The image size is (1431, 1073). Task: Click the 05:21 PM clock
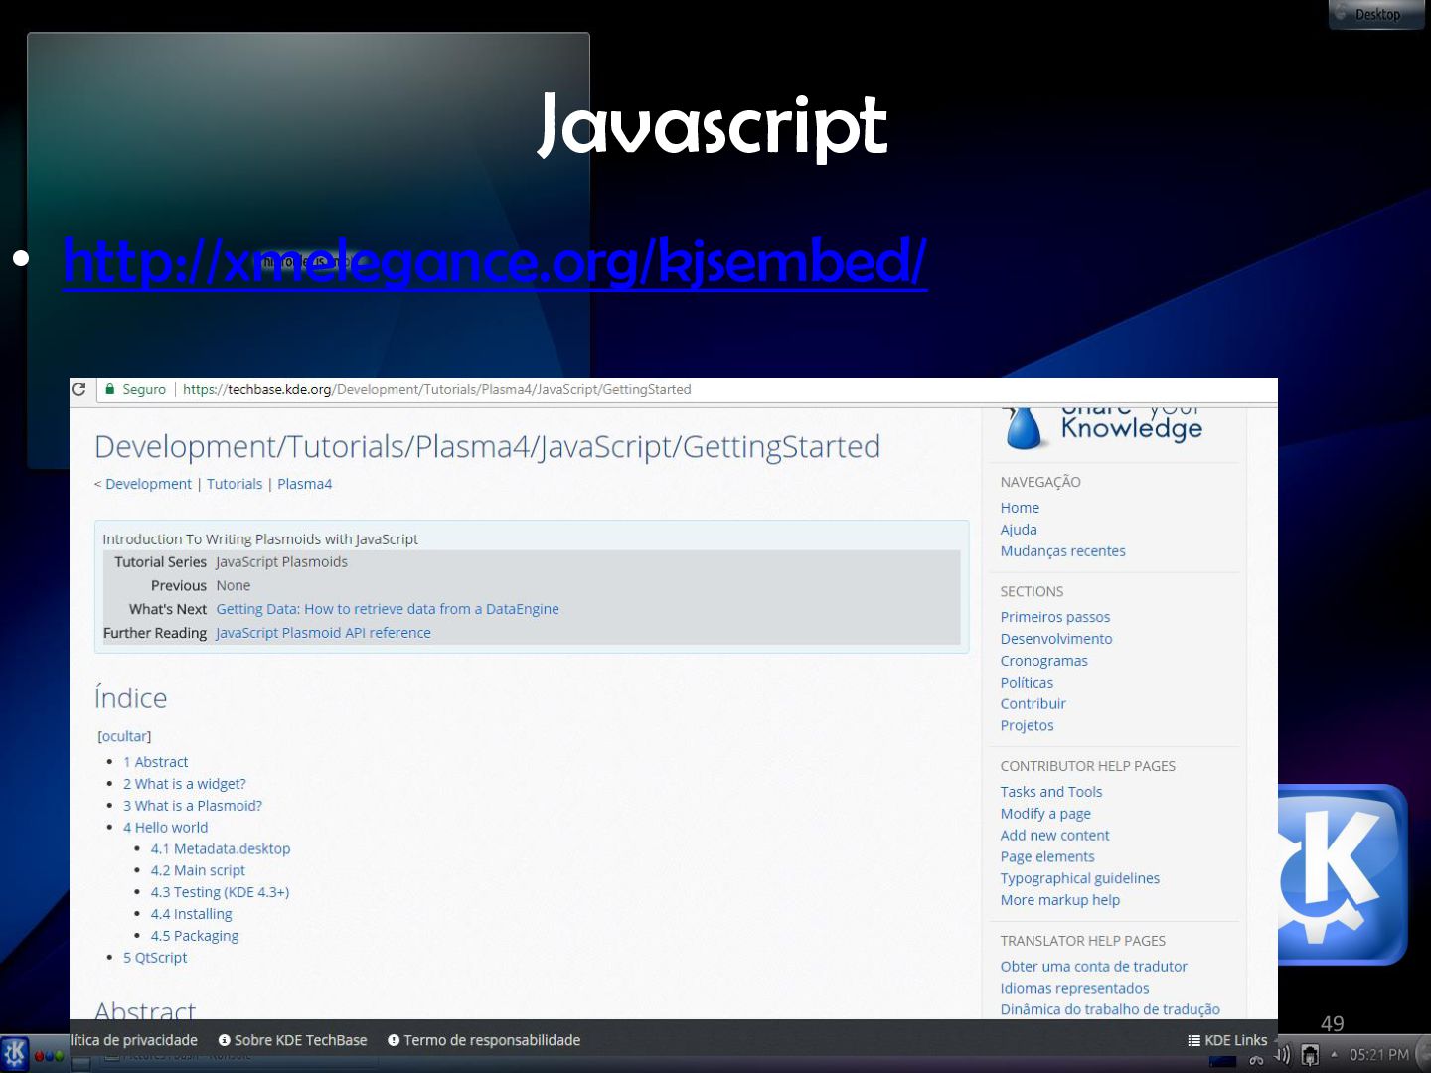tap(1378, 1055)
